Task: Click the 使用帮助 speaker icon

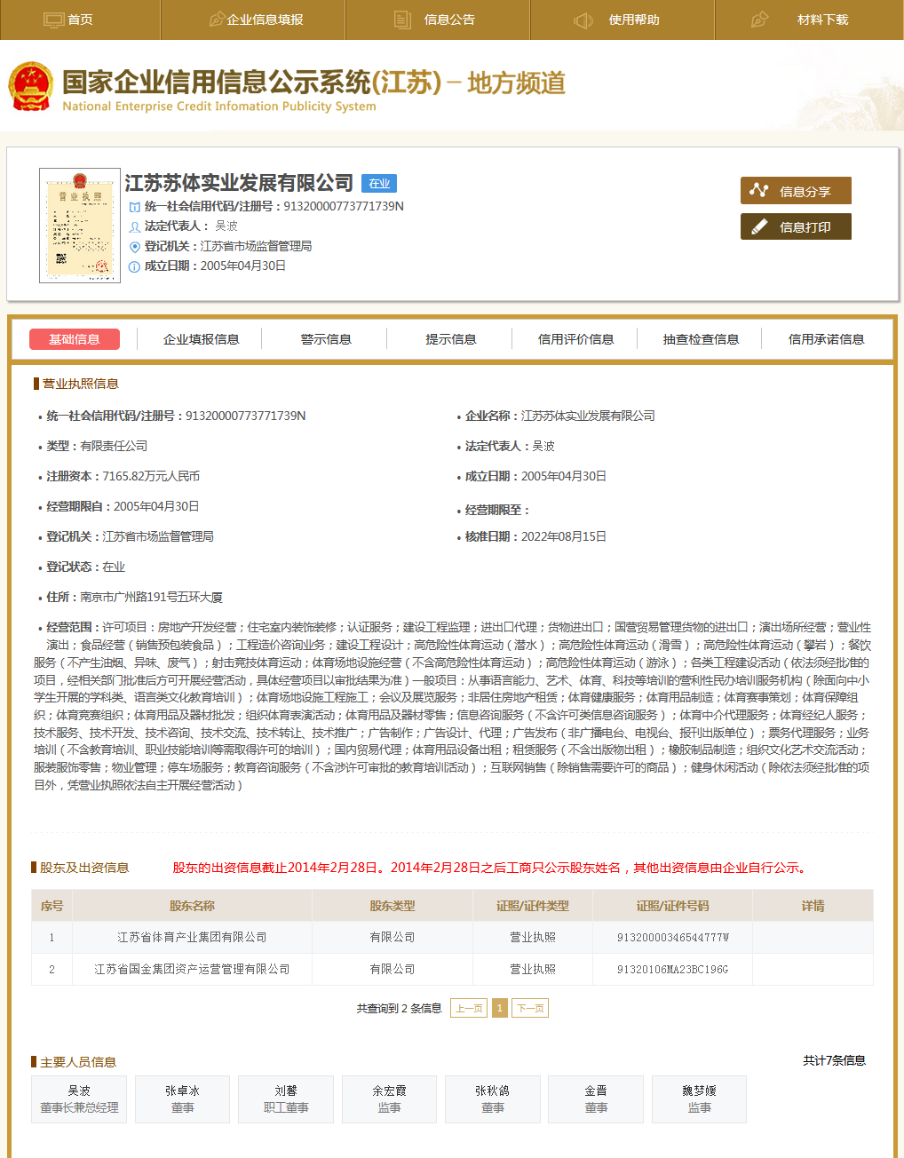Action: pos(583,20)
